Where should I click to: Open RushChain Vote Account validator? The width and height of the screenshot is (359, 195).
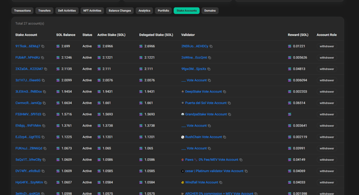click(x=203, y=137)
